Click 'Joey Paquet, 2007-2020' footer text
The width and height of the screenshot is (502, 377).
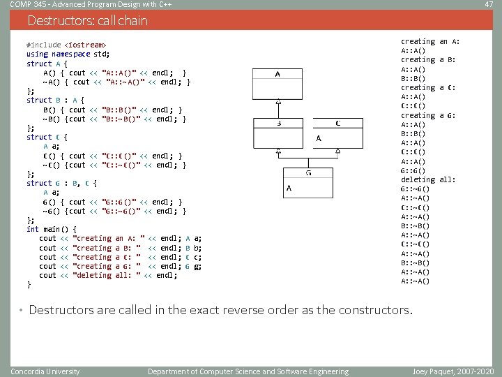[453, 371]
